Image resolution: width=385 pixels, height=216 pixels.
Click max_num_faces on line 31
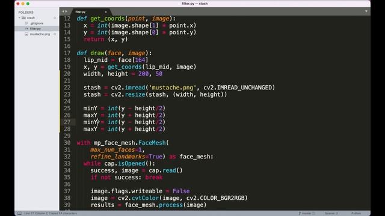(112, 149)
